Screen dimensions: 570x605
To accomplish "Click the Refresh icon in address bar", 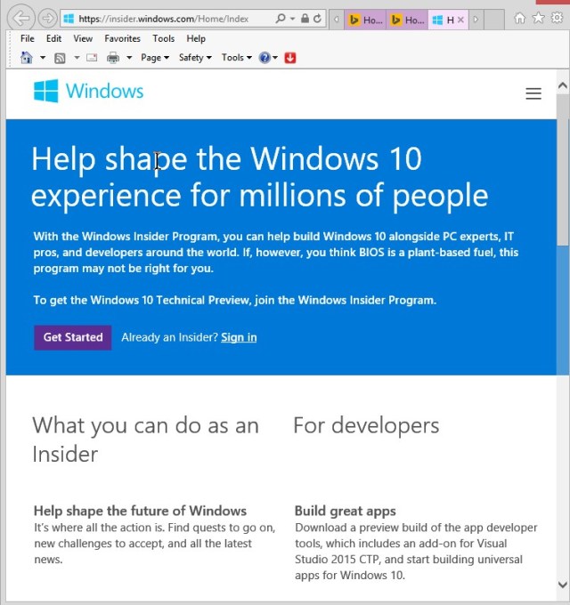I will click(317, 18).
